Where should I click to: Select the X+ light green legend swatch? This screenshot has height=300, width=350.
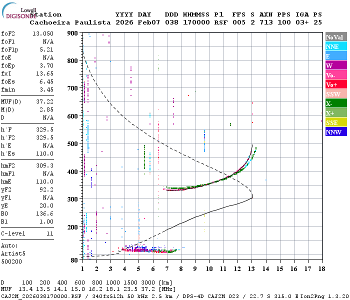pos(336,113)
